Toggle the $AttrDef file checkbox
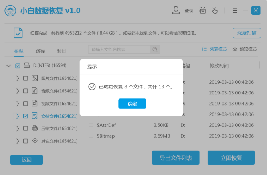This screenshot has width=269, height=175. (91, 125)
